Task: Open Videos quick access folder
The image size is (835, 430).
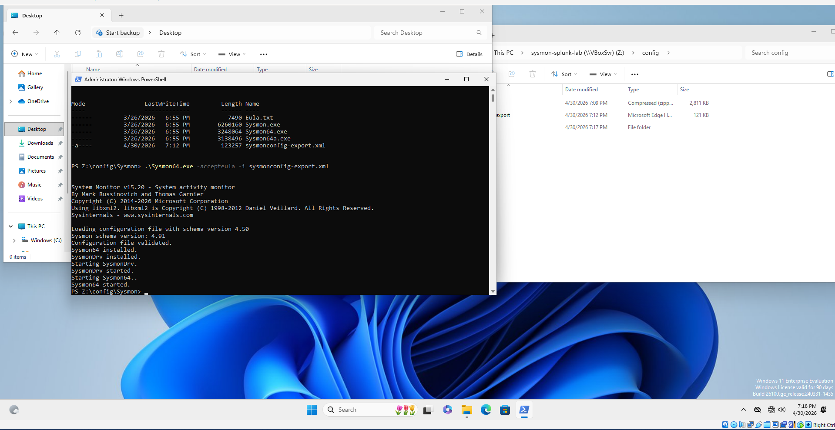Action: (35, 199)
